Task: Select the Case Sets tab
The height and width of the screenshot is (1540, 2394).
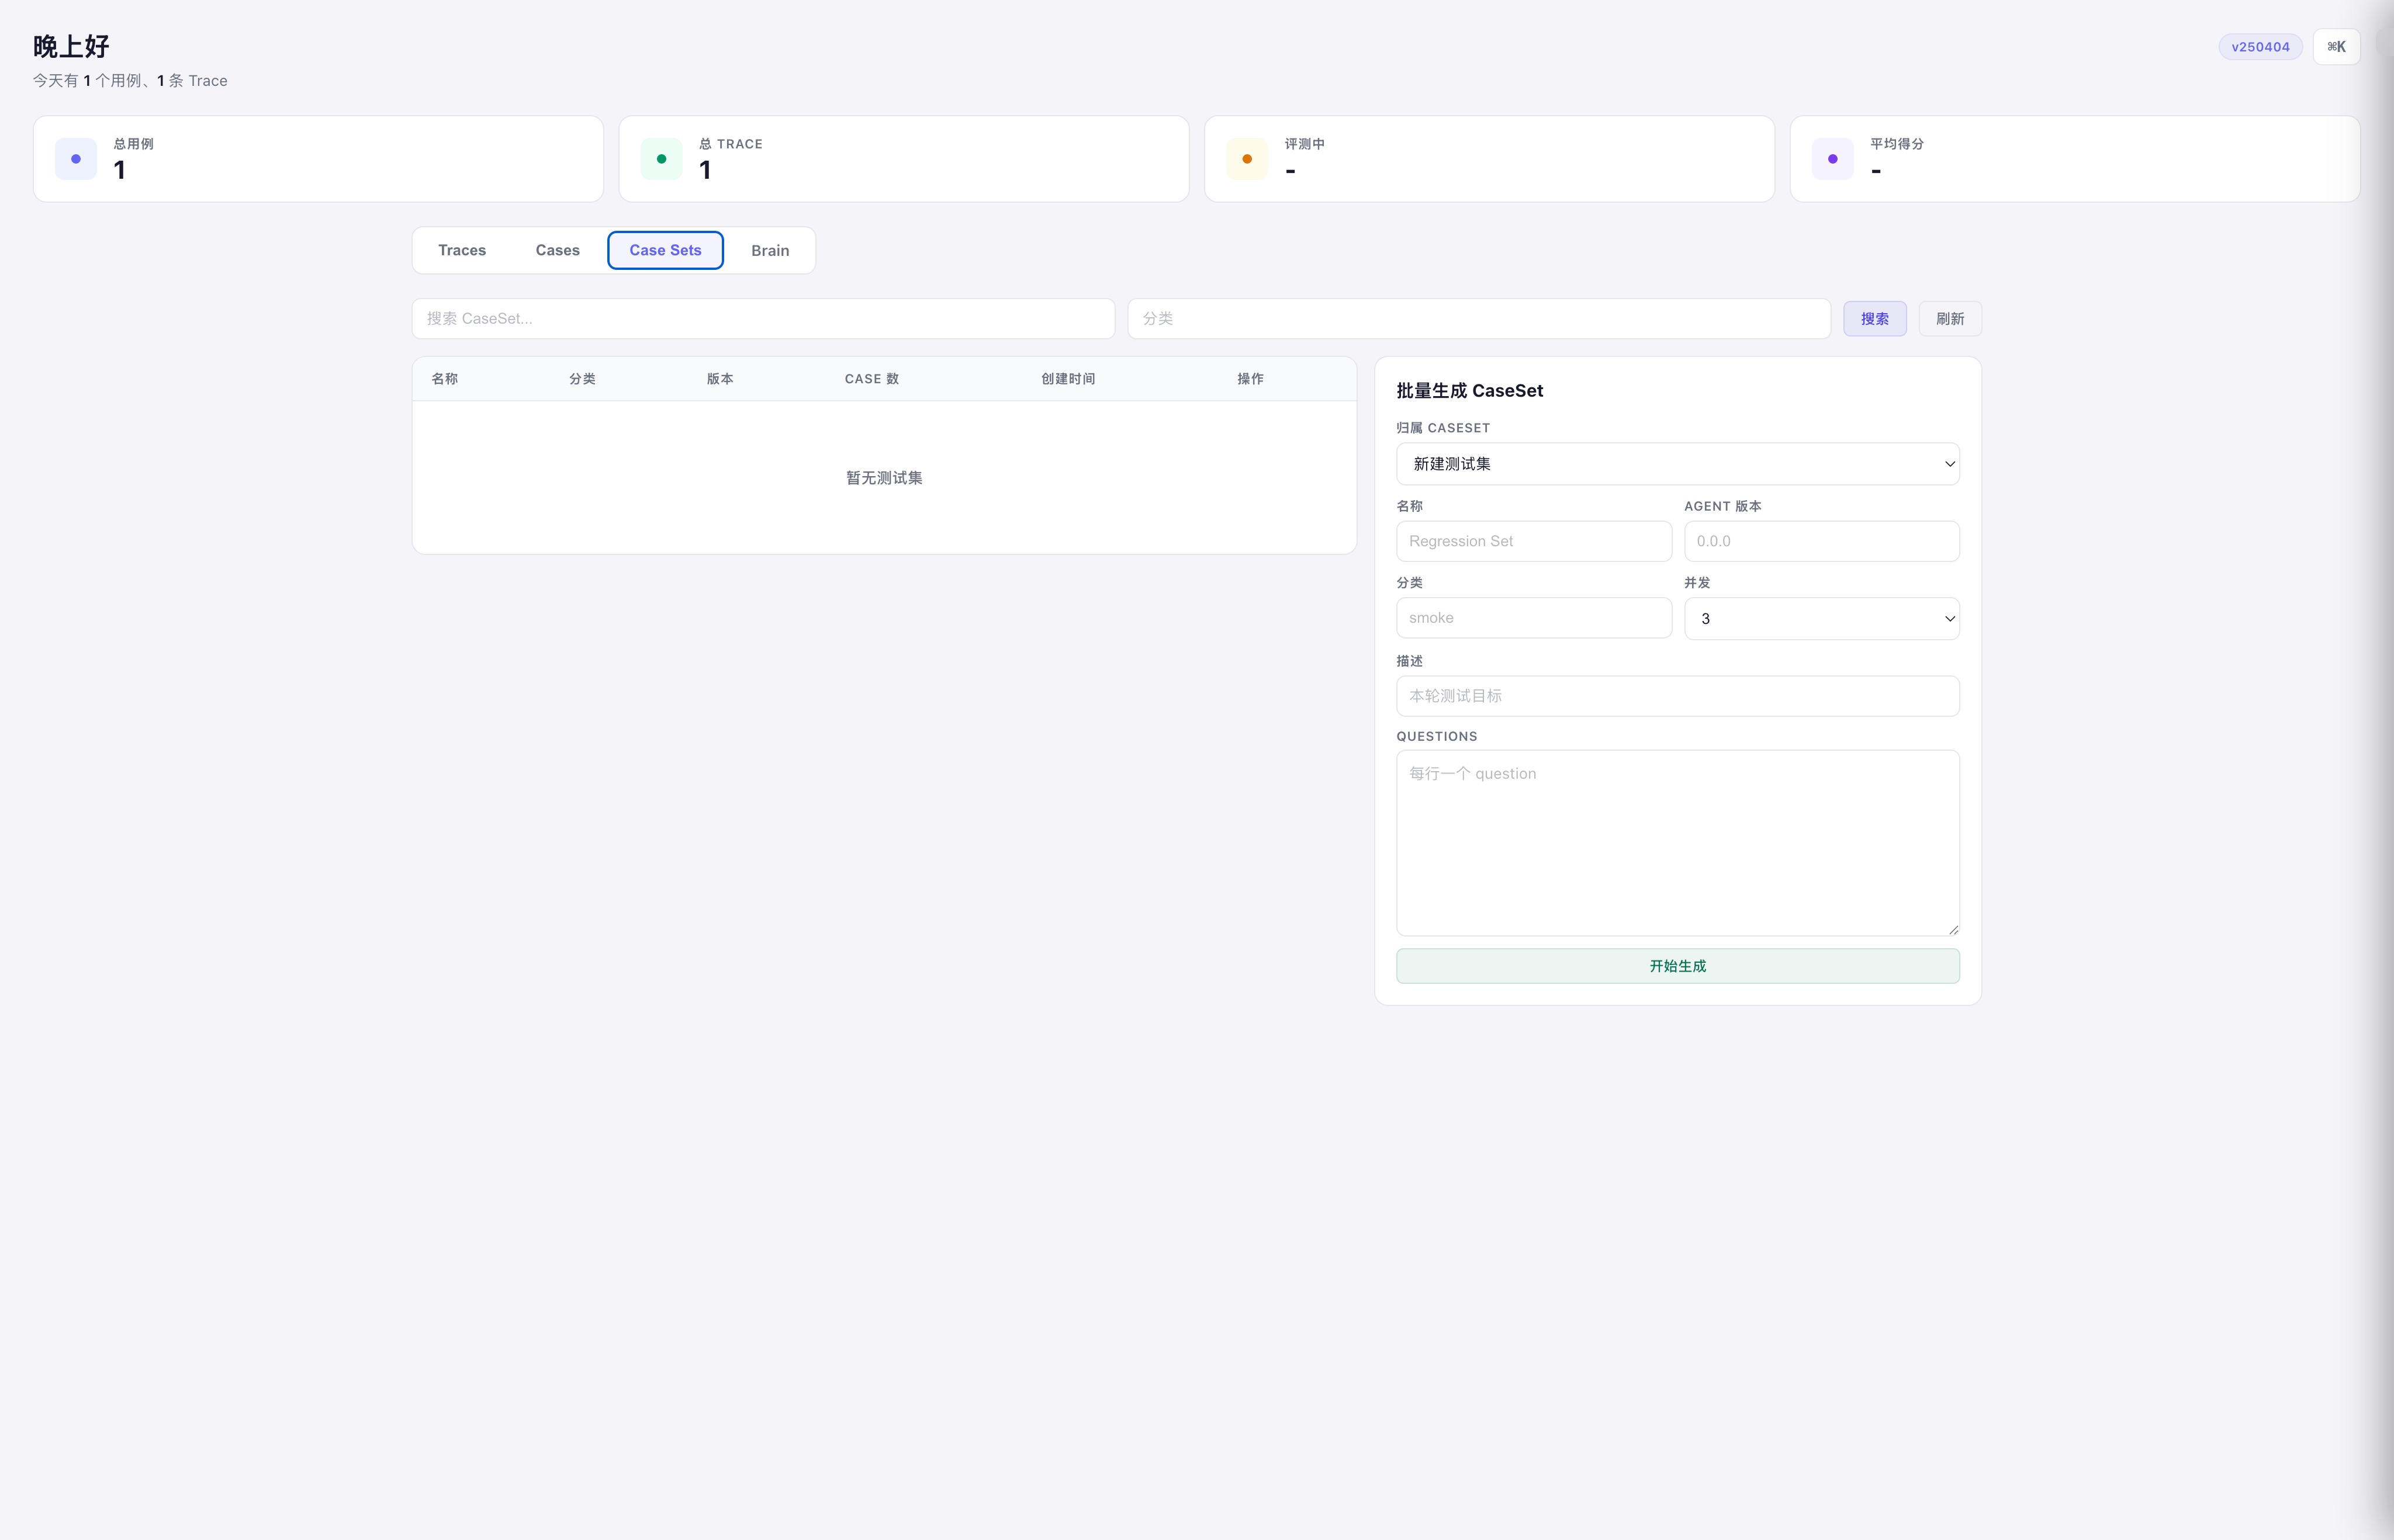Action: (665, 250)
